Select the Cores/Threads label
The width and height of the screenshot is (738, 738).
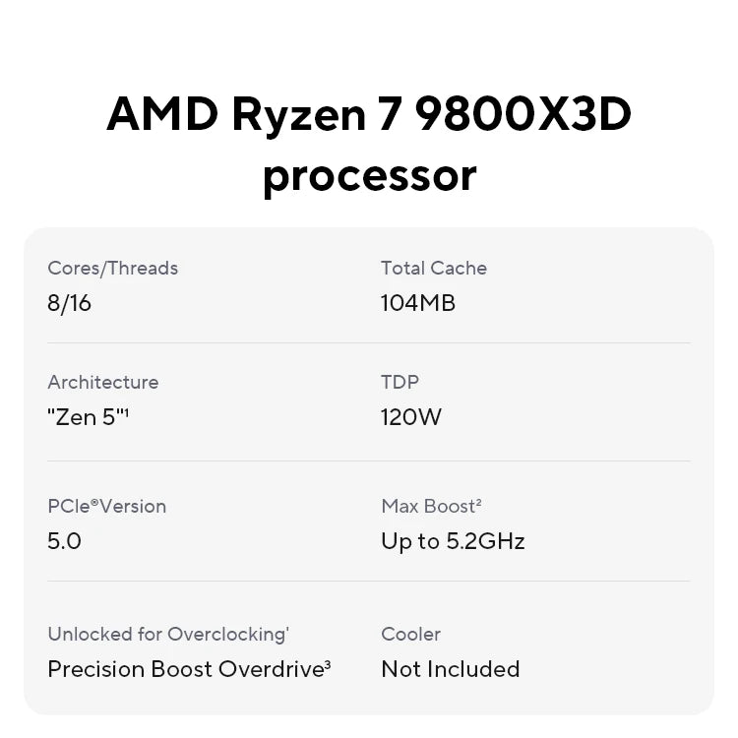112,268
